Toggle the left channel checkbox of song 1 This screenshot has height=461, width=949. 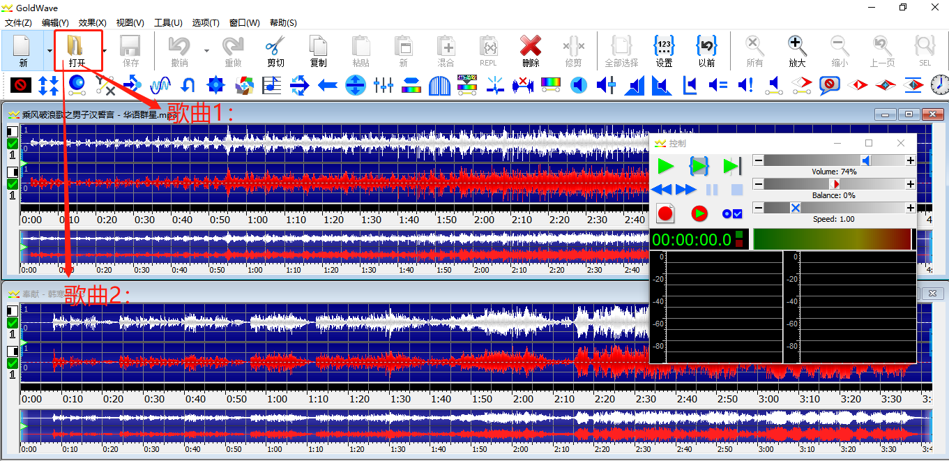pos(13,144)
